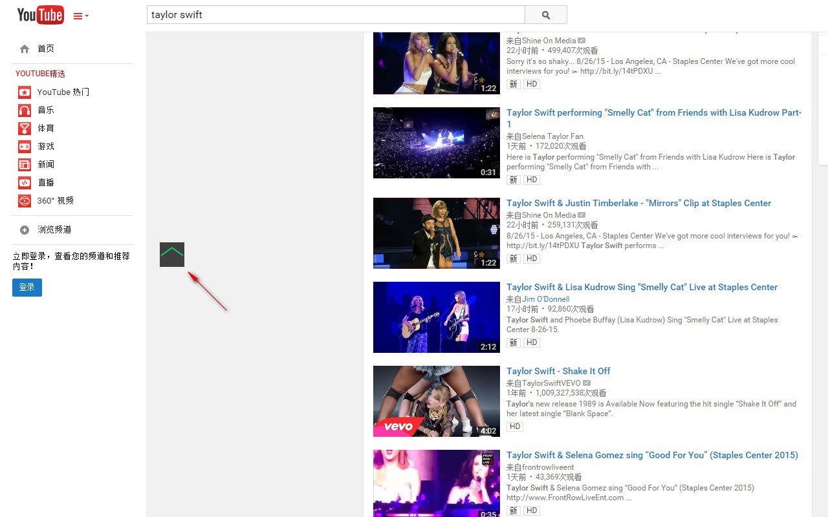The image size is (828, 517).
Task: Click the back-to-top arrow button
Action: coord(172,255)
